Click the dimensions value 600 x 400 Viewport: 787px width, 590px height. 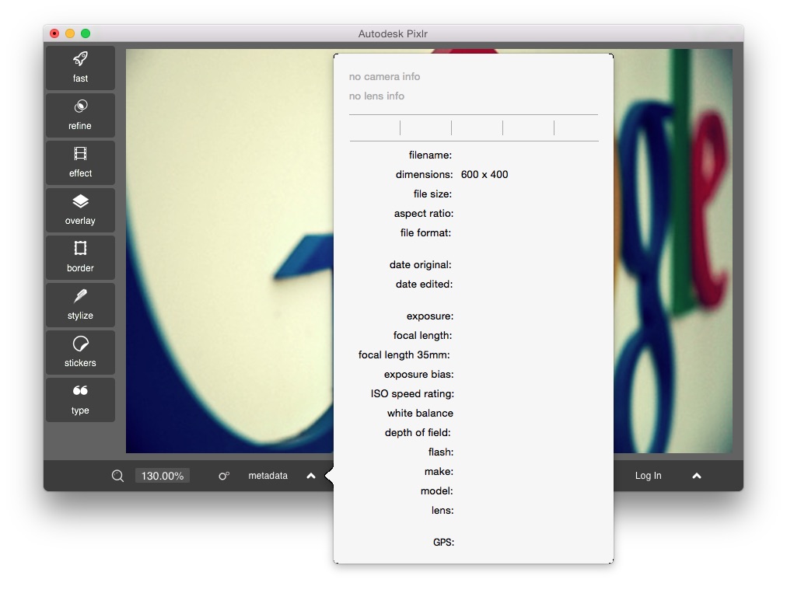(x=484, y=175)
